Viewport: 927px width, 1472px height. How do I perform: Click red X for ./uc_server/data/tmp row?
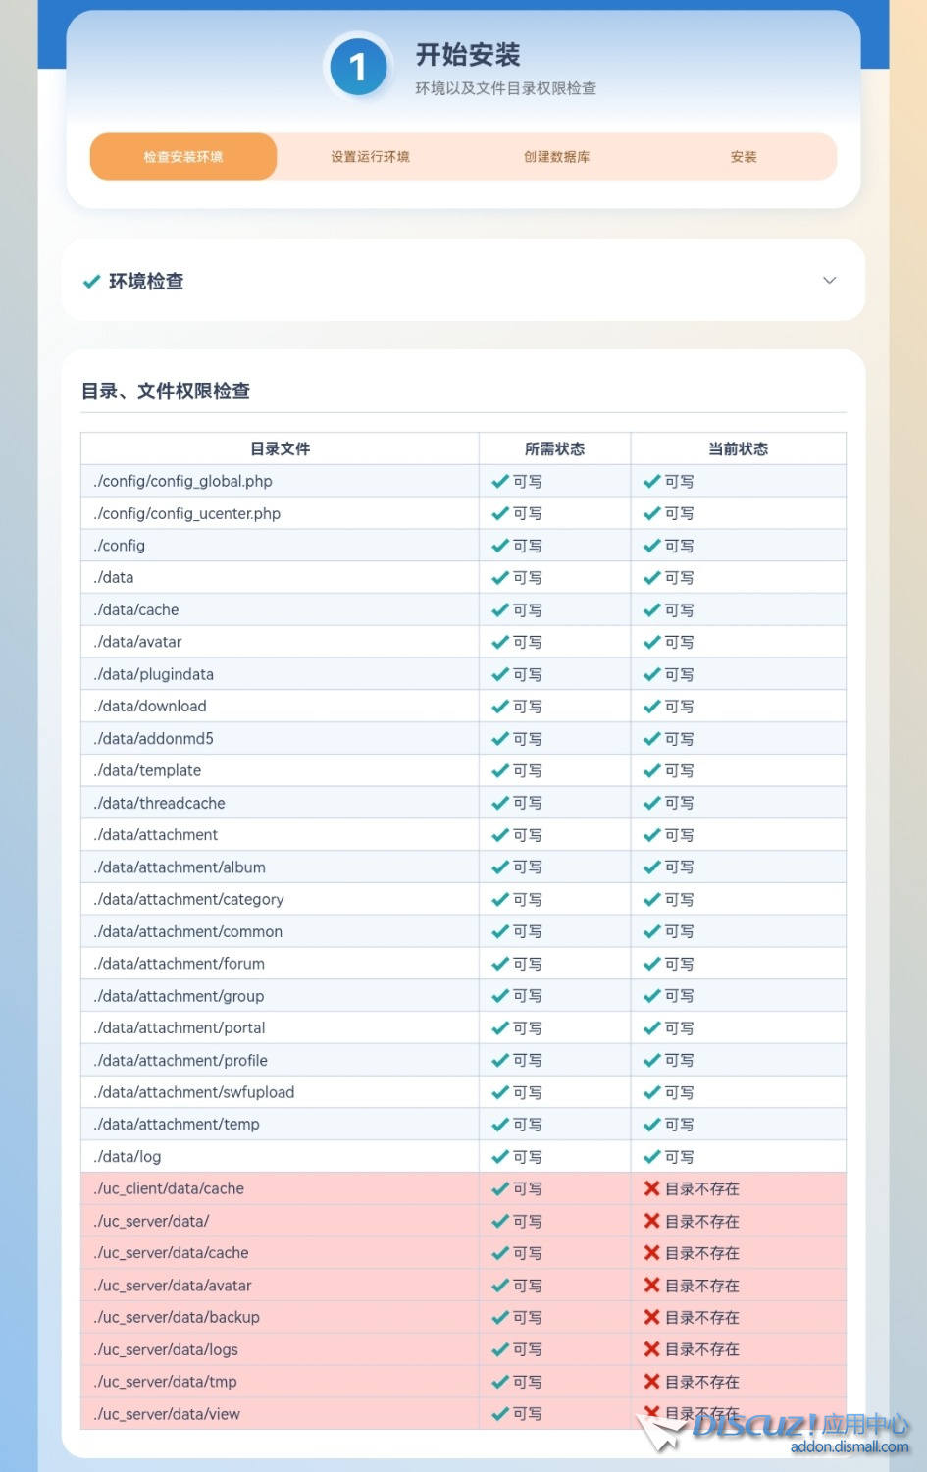(x=651, y=1381)
